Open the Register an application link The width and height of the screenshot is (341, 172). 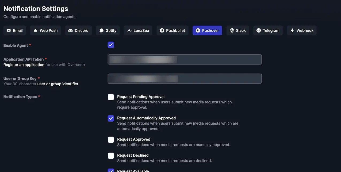(24, 65)
